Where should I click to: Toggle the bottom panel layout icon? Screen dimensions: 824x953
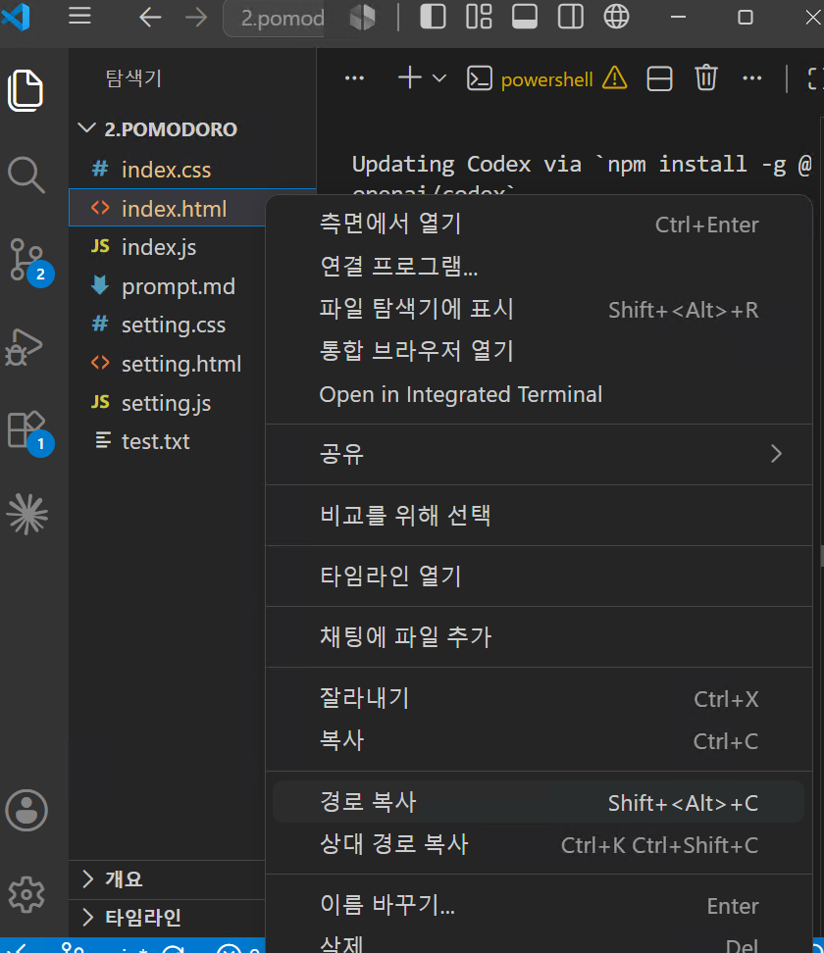click(x=524, y=17)
